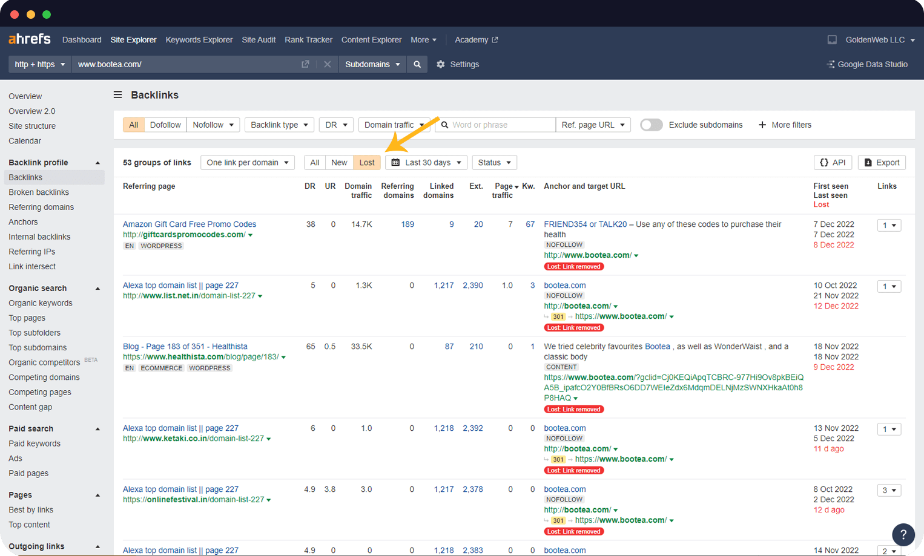Open Rank Tracker
Viewport: 924px width, 556px height.
click(x=308, y=40)
